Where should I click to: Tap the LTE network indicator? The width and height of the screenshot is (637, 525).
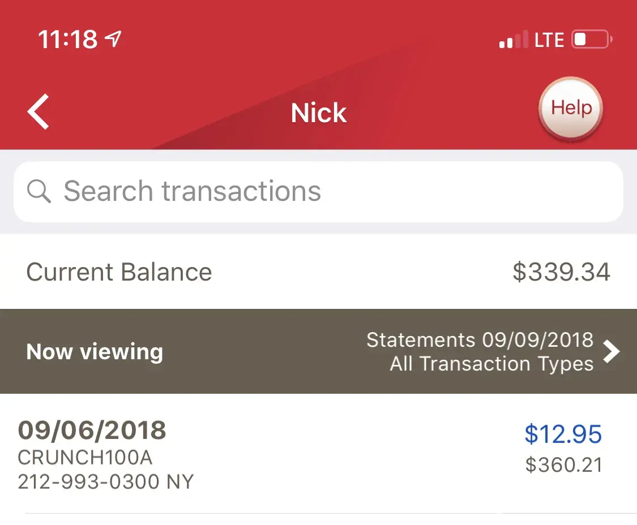(549, 40)
